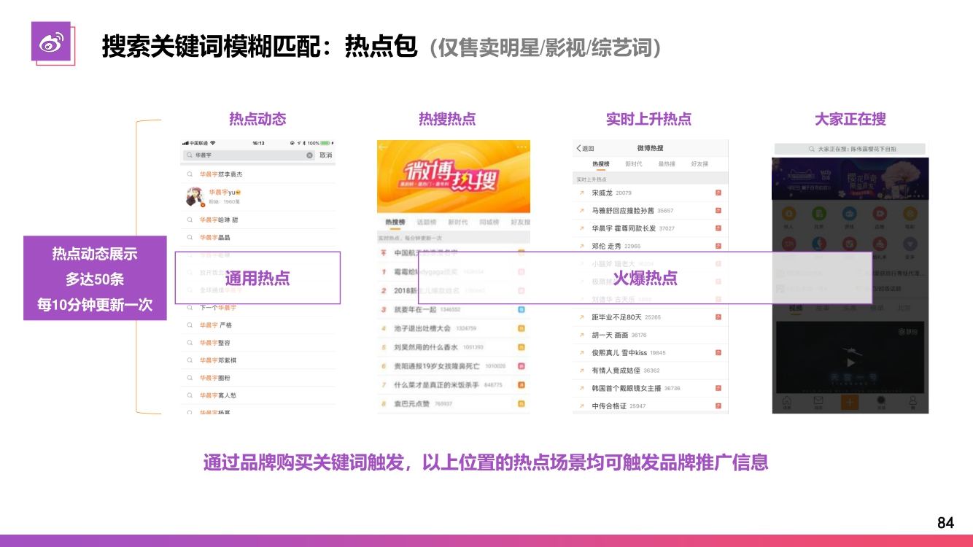This screenshot has width=973, height=547.
Task: Tap the orange plus compose button
Action: tap(850, 402)
